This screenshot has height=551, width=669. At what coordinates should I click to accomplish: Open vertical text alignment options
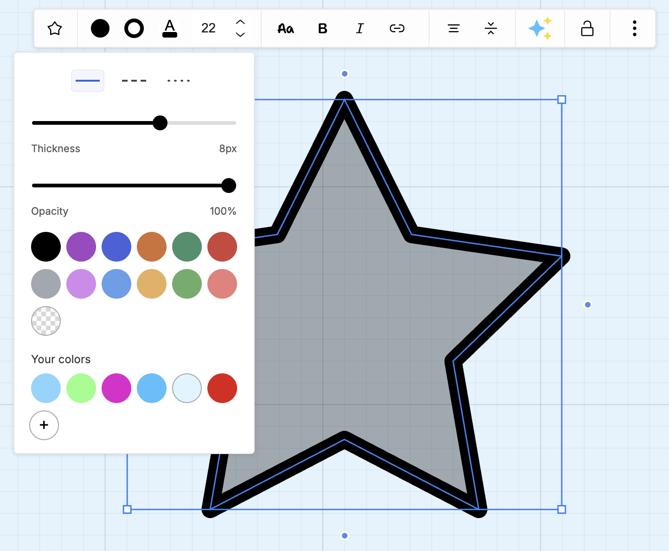point(491,29)
